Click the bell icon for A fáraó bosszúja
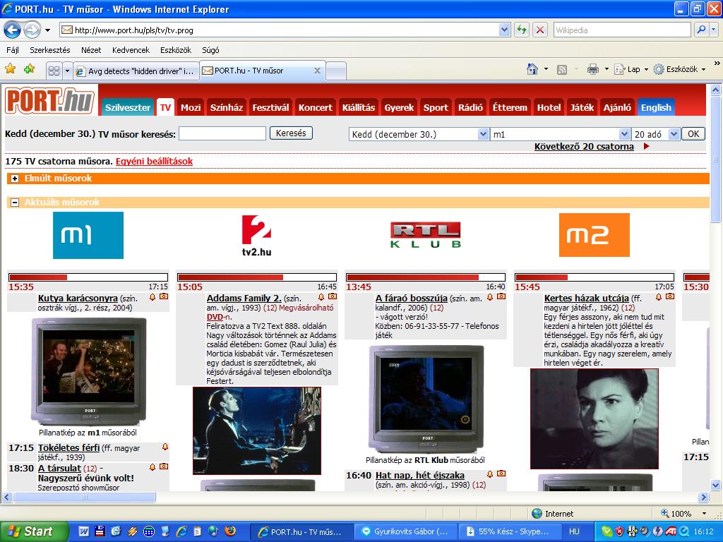 [x=490, y=297]
